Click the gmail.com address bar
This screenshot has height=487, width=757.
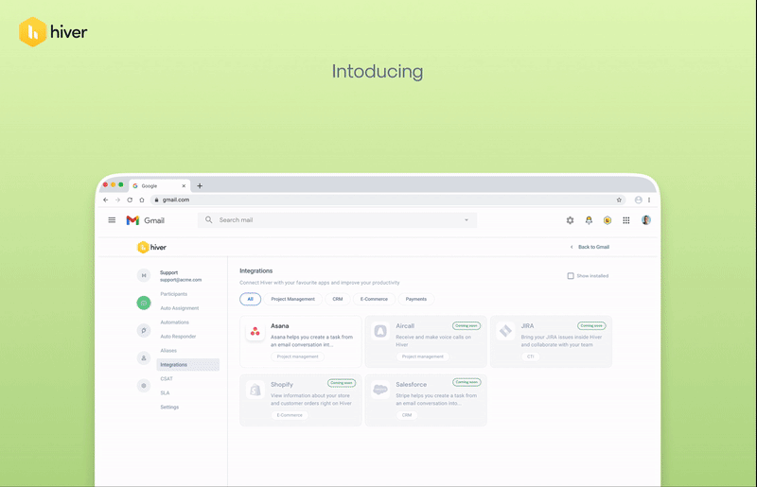(389, 200)
